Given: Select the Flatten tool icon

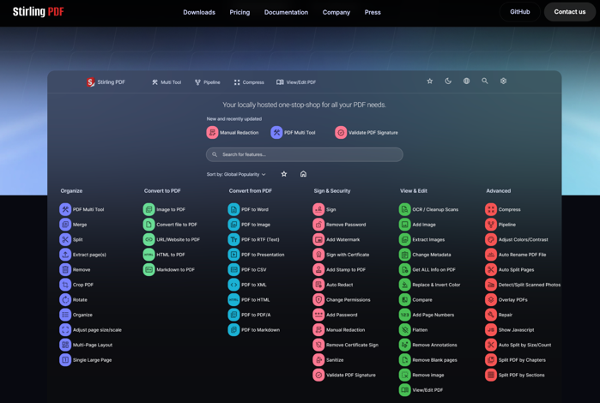Looking at the screenshot, I should point(405,329).
